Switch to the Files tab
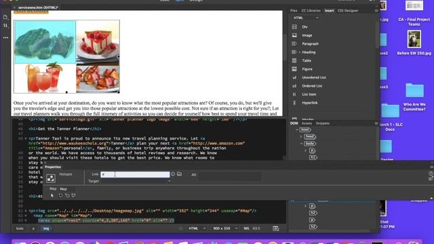 294,11
